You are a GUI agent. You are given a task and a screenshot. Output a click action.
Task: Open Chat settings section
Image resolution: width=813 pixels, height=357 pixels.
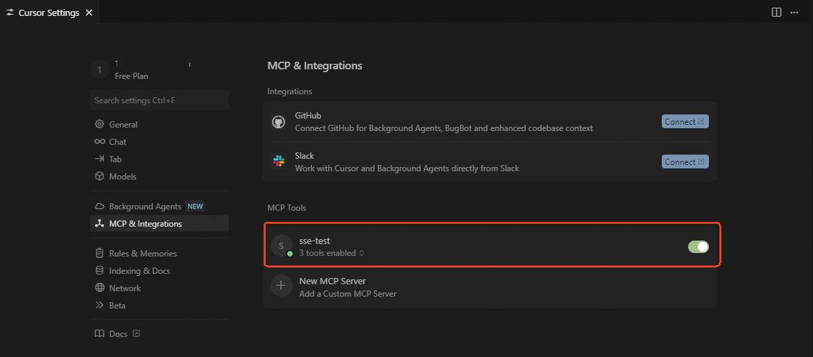160,141
